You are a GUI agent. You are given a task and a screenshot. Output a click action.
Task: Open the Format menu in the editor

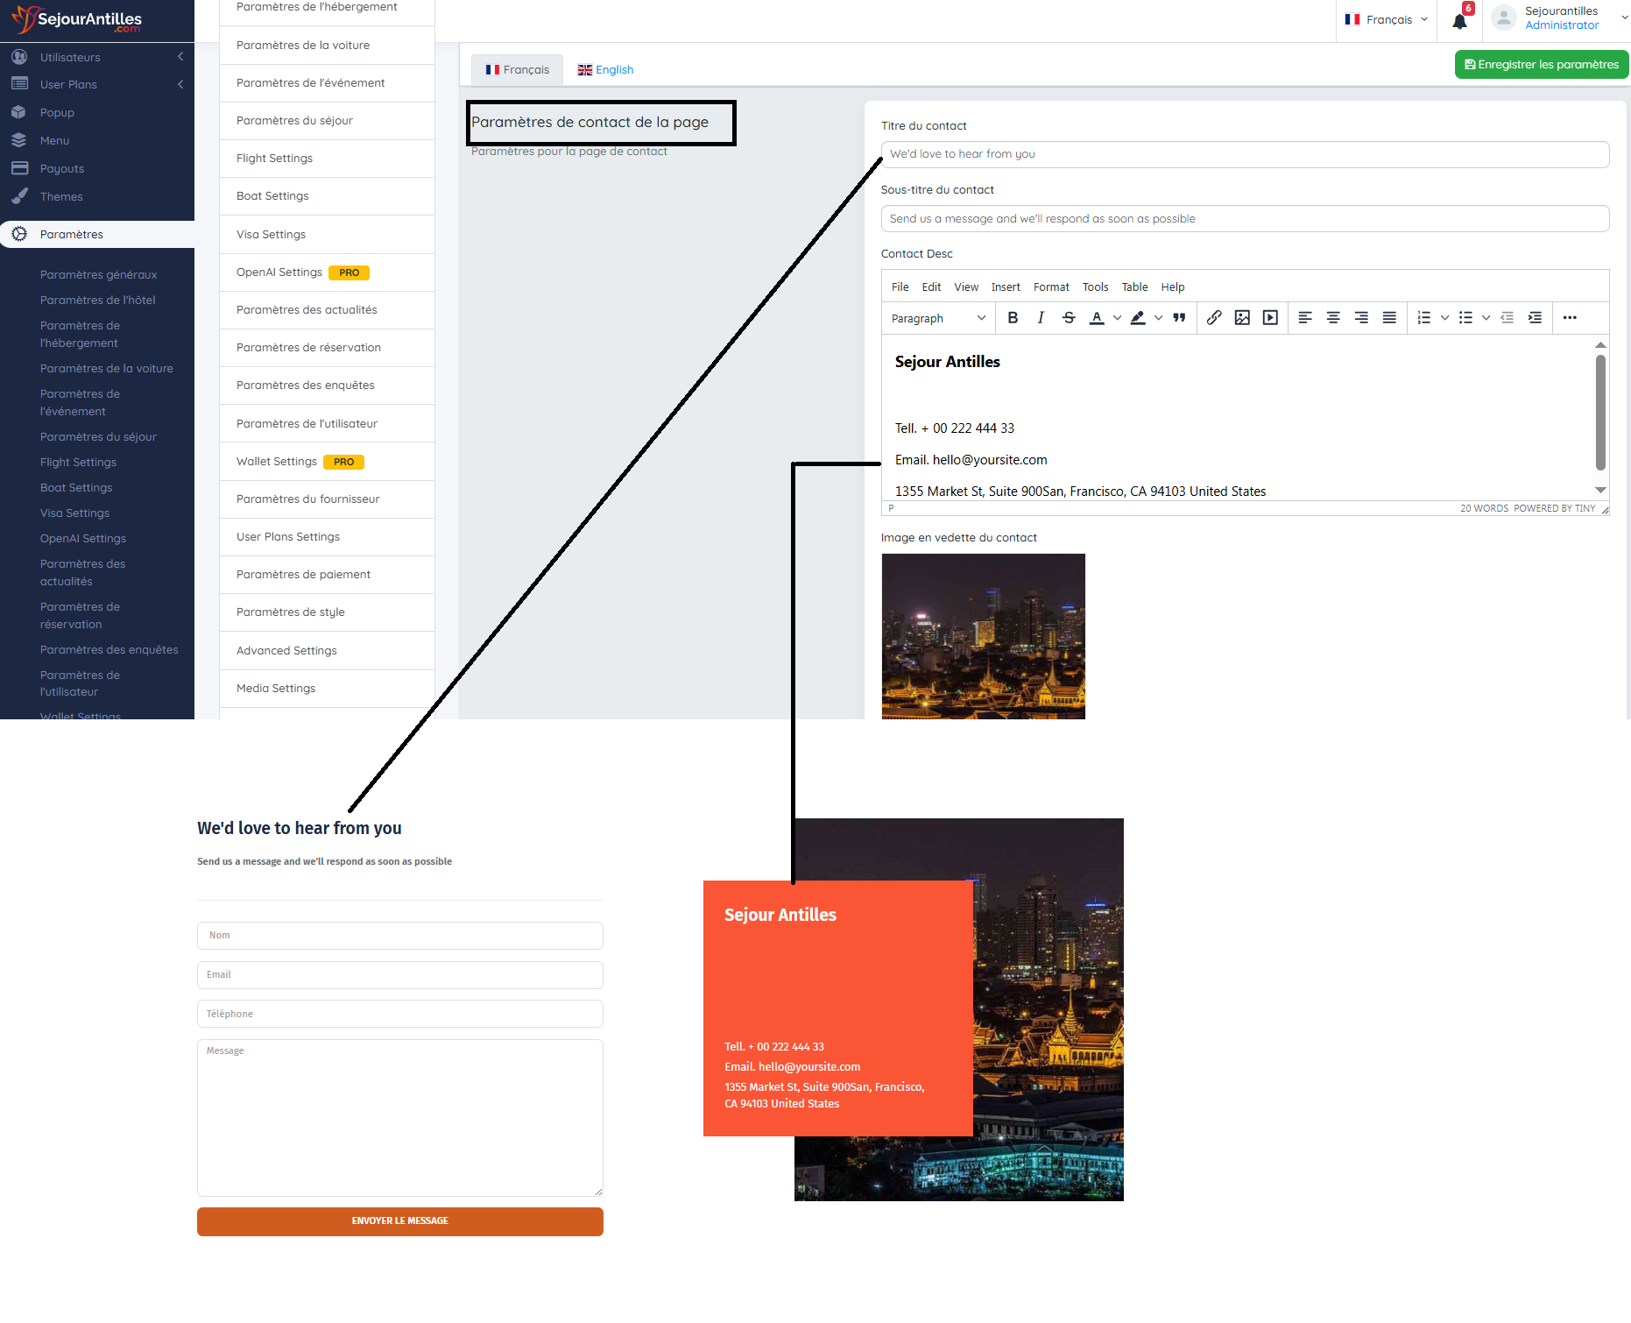[x=1051, y=287]
